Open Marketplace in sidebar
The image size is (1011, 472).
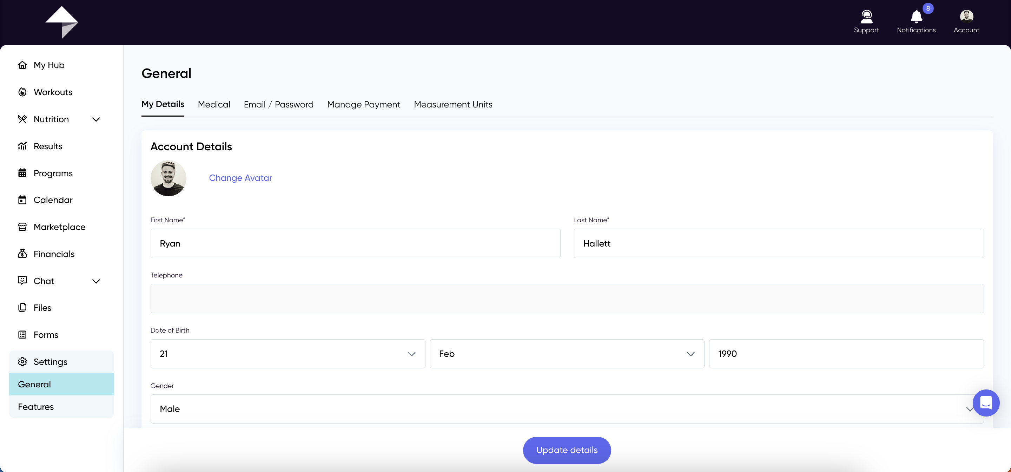click(60, 227)
